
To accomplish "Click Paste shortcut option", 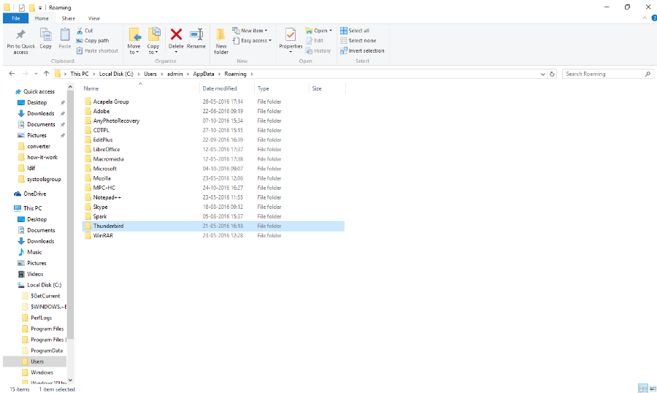I will coord(97,50).
